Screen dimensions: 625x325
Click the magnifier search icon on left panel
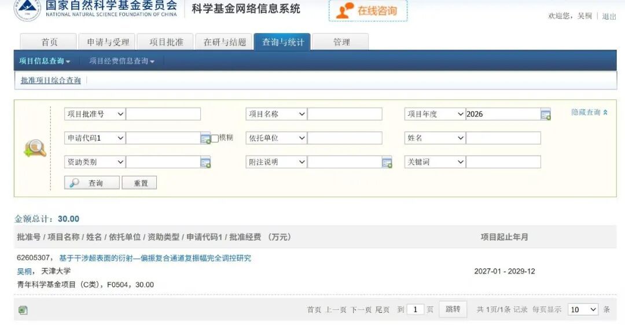point(35,149)
